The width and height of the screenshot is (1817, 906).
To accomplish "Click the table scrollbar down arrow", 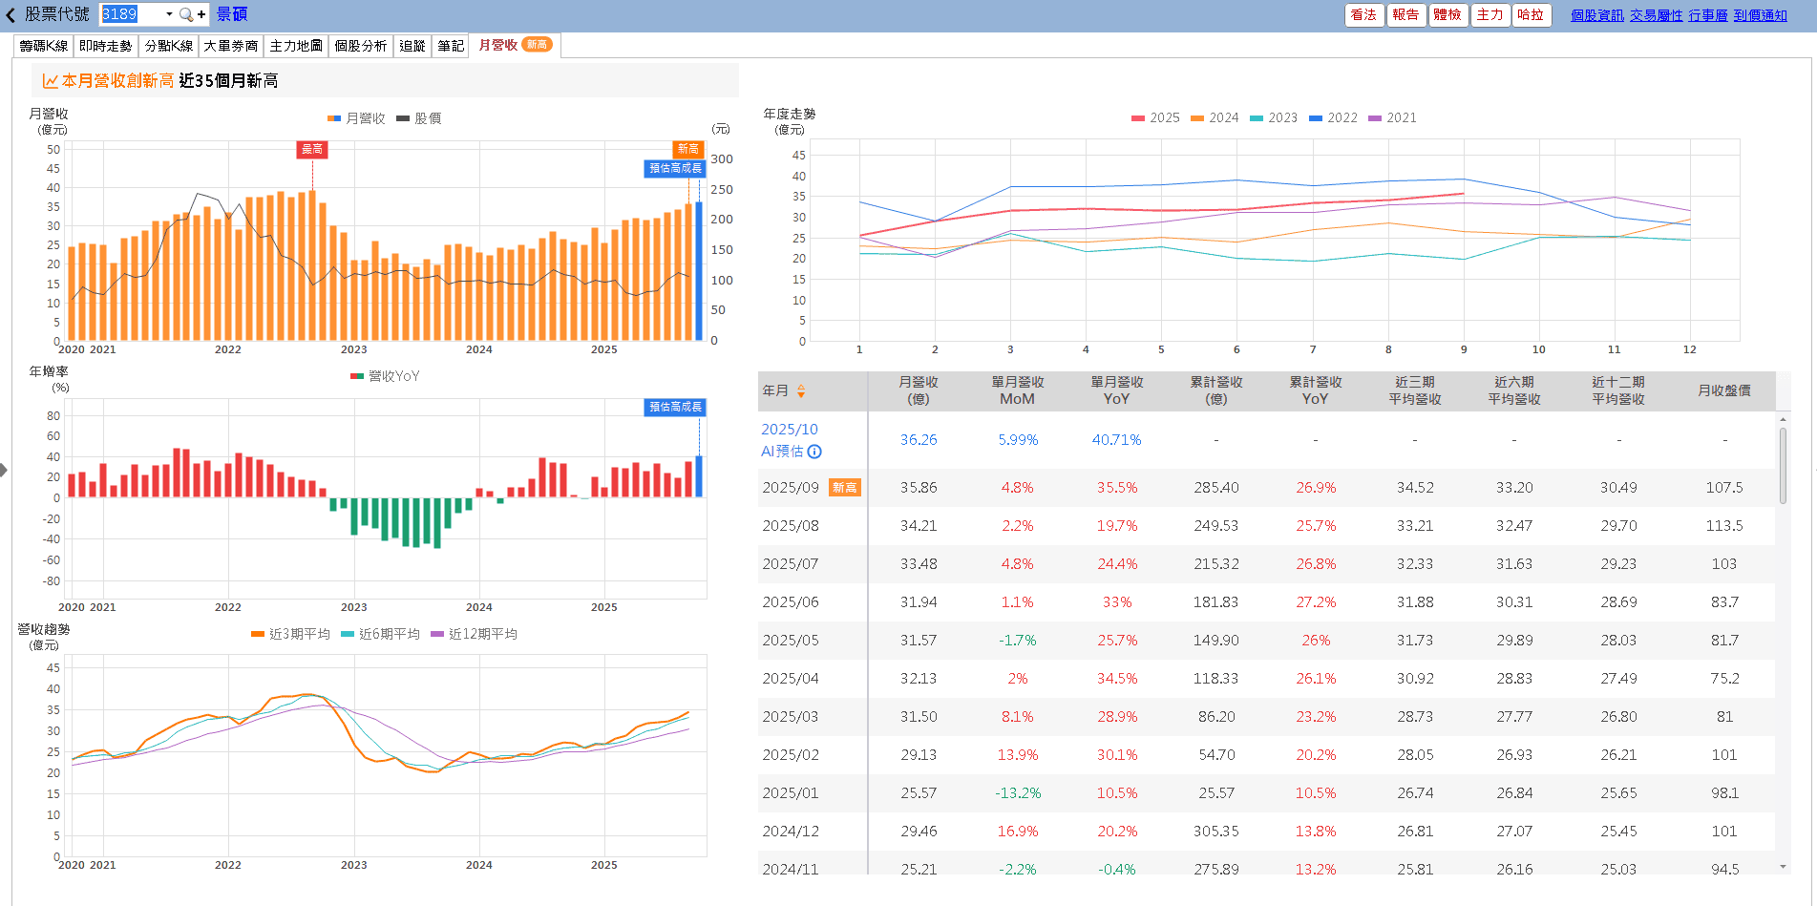I will [1783, 867].
